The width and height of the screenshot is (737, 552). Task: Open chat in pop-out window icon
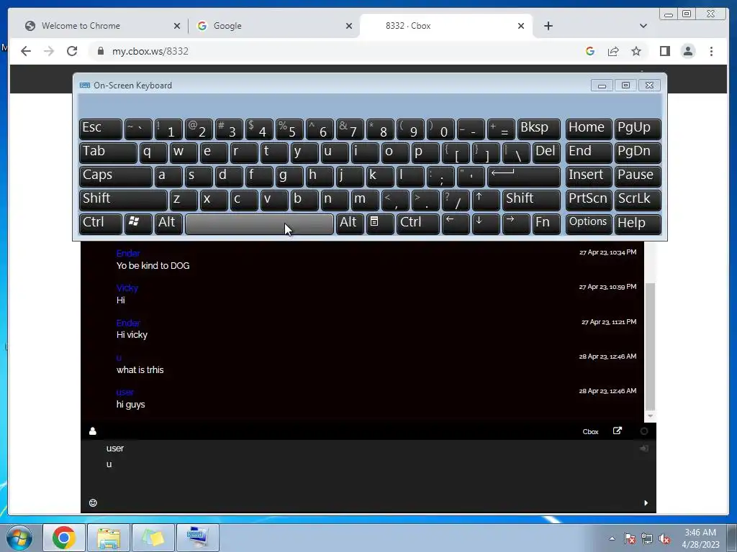617,431
